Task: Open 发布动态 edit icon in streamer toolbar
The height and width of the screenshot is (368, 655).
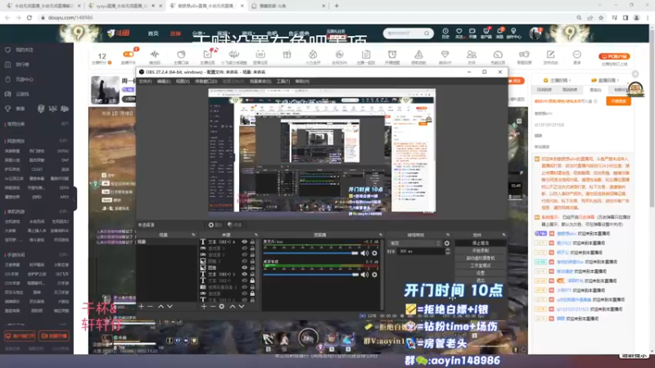Action: click(550, 55)
